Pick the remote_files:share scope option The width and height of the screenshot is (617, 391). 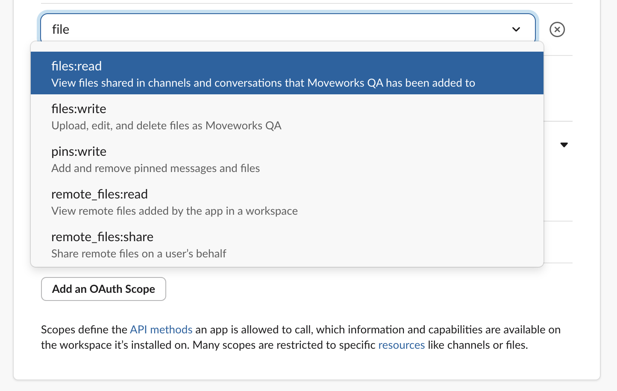(287, 244)
